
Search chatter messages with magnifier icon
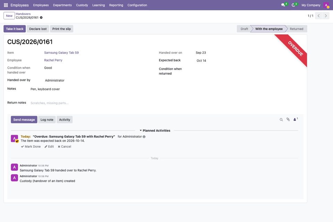pyautogui.click(x=281, y=120)
